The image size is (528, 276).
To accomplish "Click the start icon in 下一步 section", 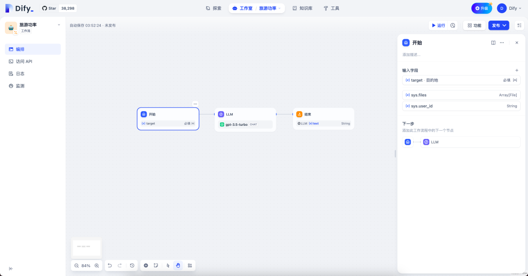I will click(408, 142).
